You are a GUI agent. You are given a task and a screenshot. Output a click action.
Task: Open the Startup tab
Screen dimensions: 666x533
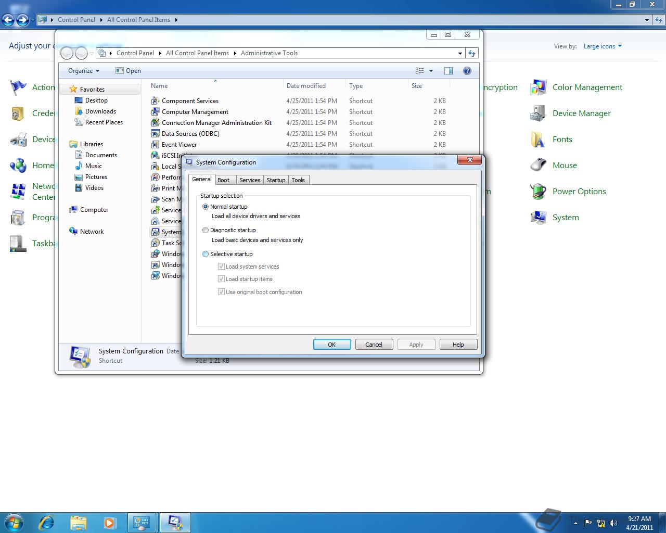[276, 180]
